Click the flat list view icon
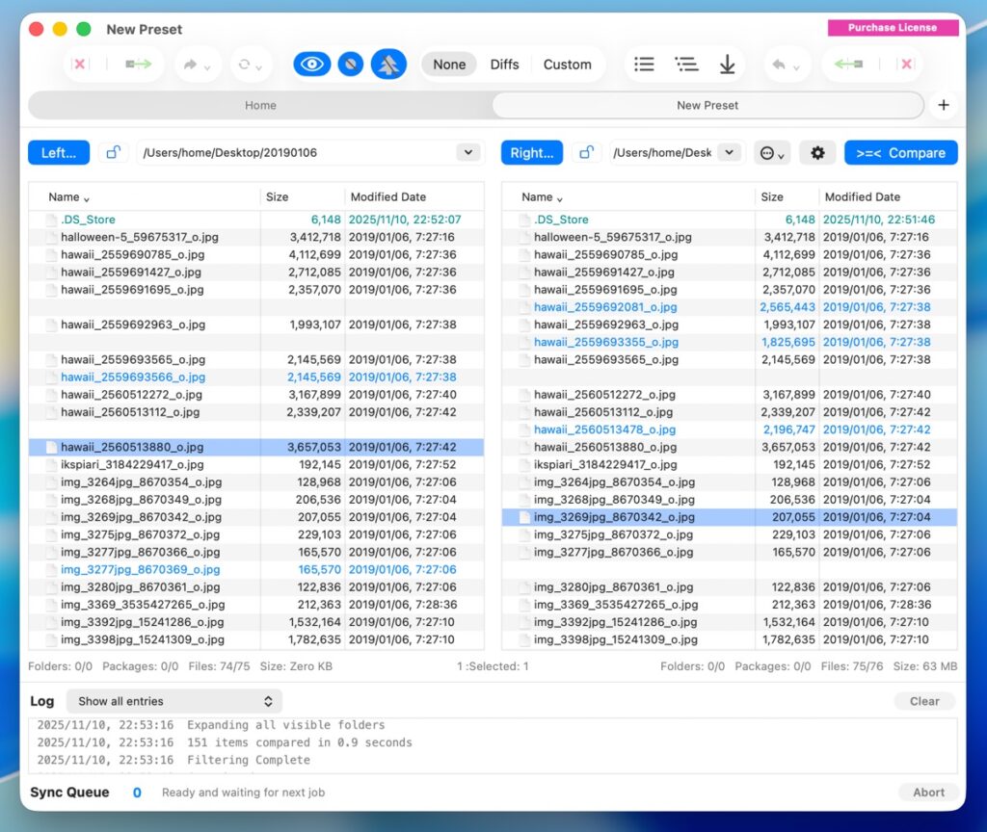 (644, 65)
